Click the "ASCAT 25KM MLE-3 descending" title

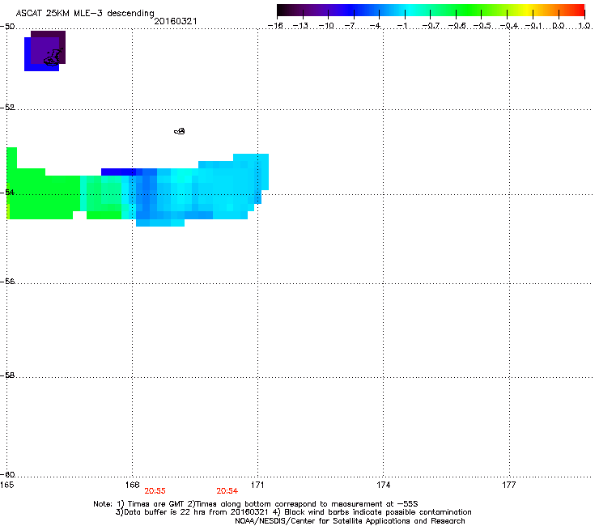[x=85, y=14]
